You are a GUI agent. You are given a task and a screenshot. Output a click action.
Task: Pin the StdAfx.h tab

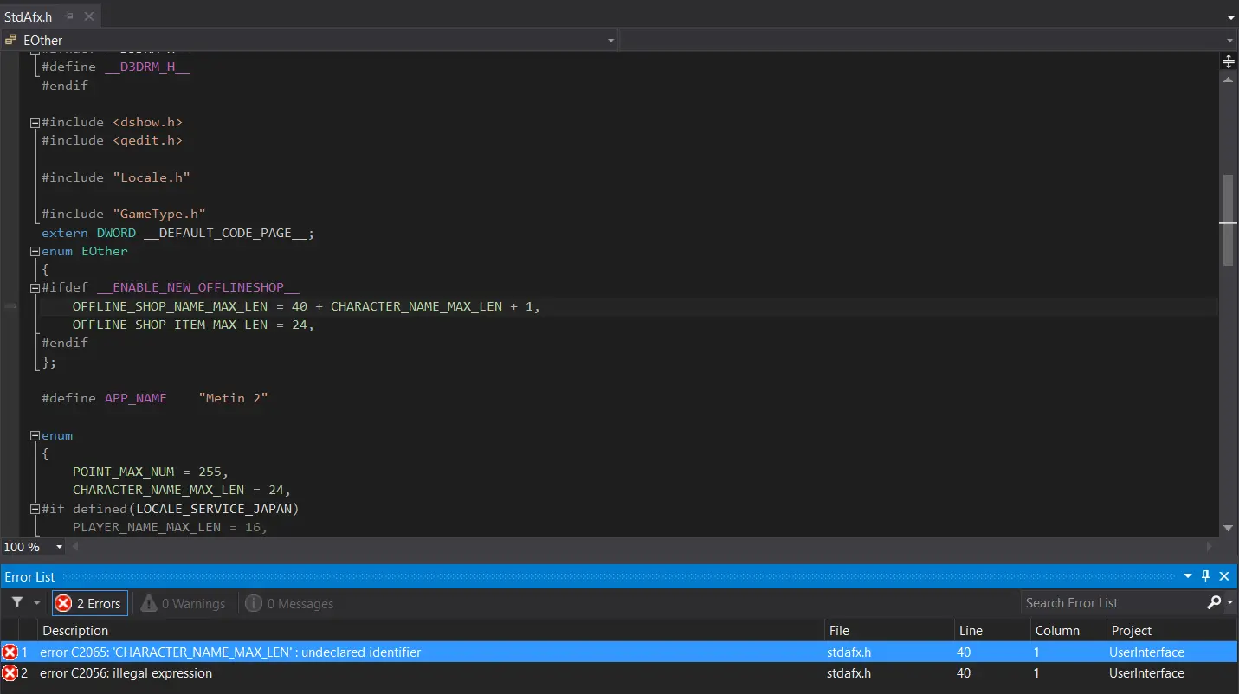coord(70,16)
